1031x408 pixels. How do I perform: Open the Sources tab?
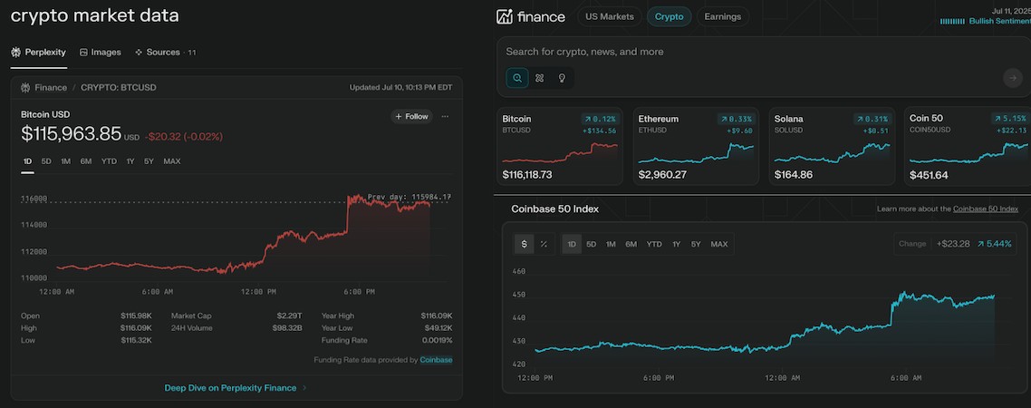coord(164,52)
